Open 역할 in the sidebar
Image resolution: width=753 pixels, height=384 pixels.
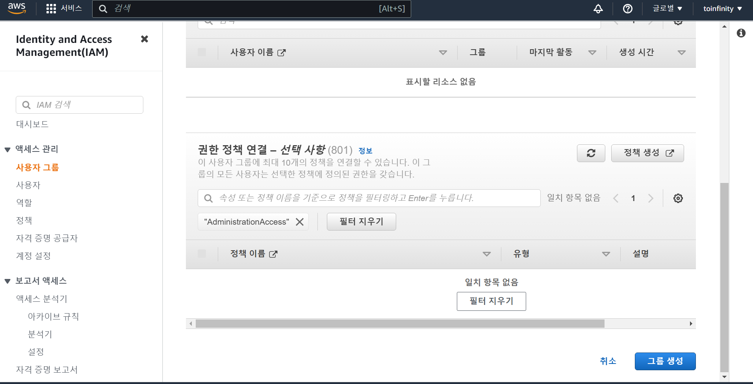tap(24, 203)
